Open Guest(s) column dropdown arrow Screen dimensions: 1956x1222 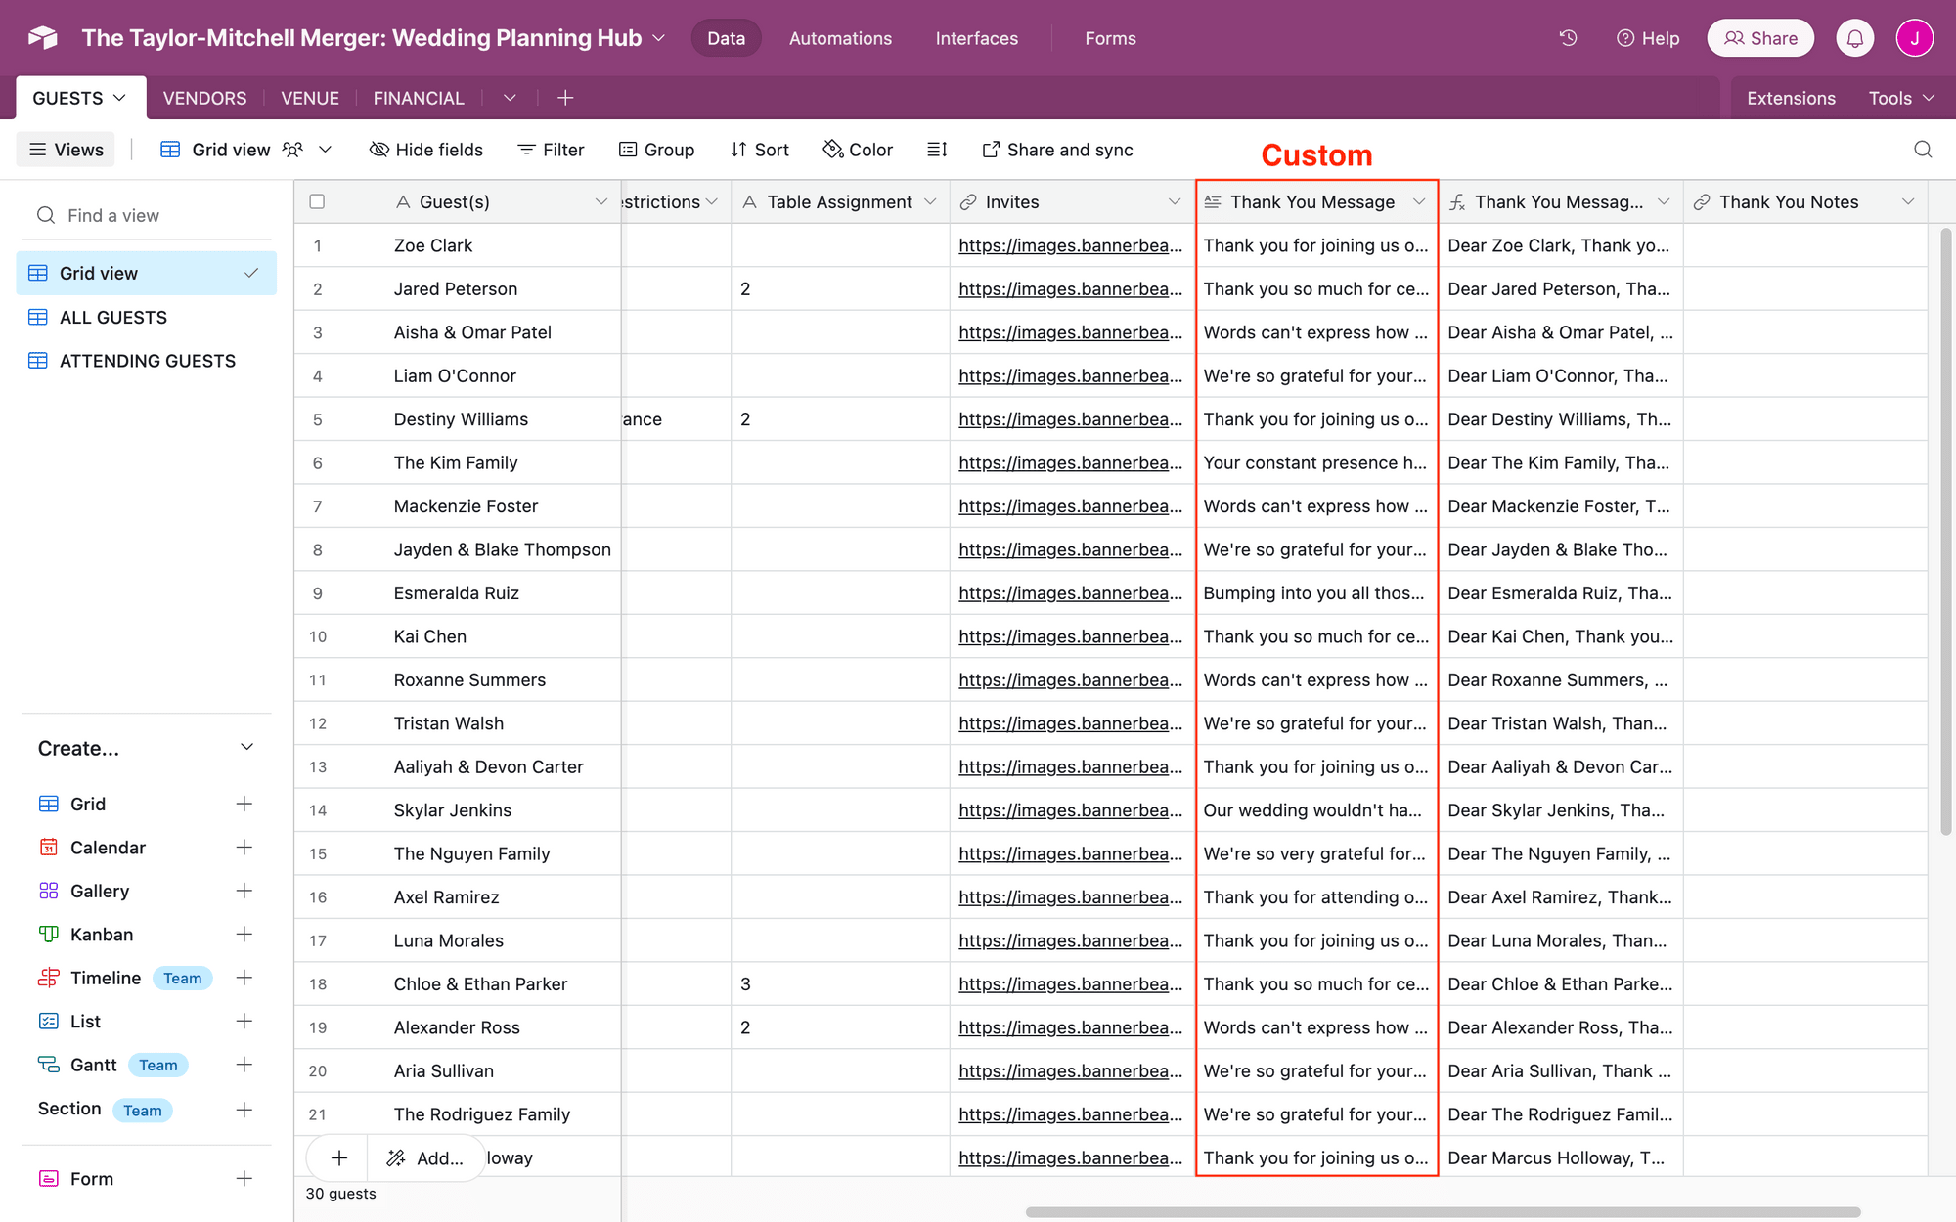coord(601,202)
